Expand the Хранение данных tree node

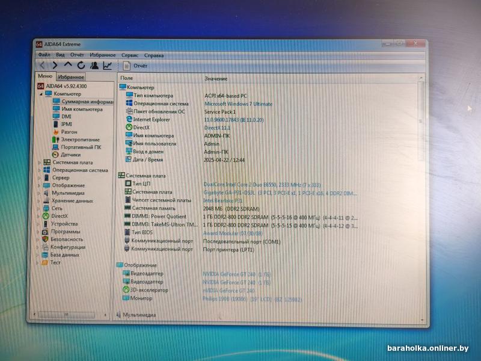38,201
